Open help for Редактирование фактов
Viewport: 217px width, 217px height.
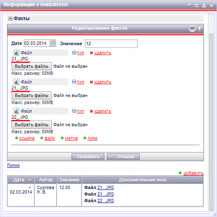pos(199,29)
